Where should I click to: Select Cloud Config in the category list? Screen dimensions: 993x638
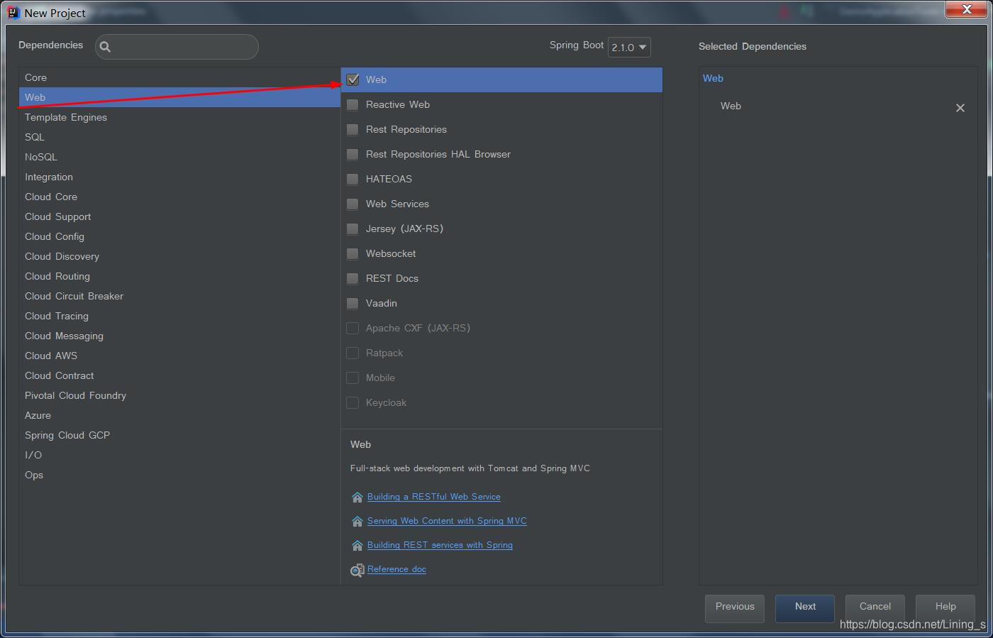click(x=179, y=236)
